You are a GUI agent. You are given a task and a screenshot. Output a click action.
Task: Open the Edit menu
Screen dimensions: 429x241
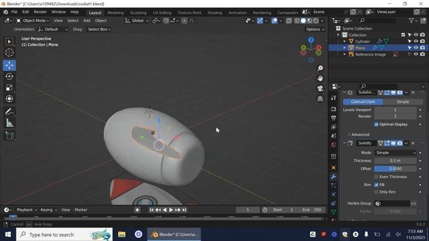pos(25,12)
